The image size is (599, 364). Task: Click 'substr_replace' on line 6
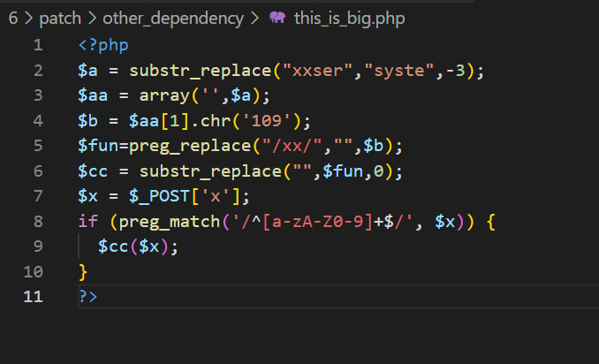point(210,171)
